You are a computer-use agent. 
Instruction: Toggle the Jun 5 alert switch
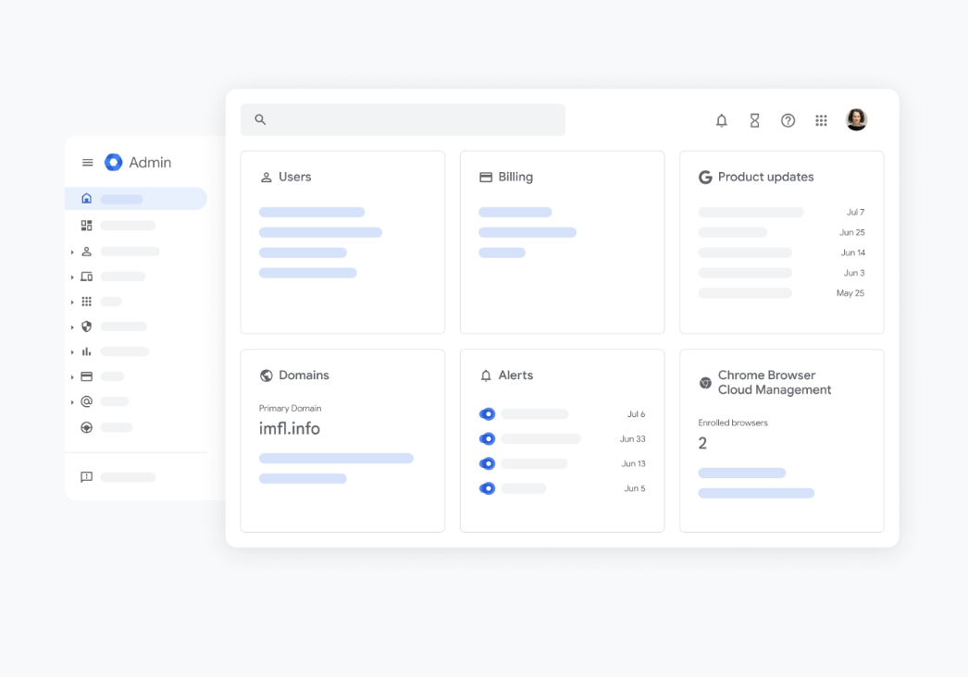(x=488, y=488)
